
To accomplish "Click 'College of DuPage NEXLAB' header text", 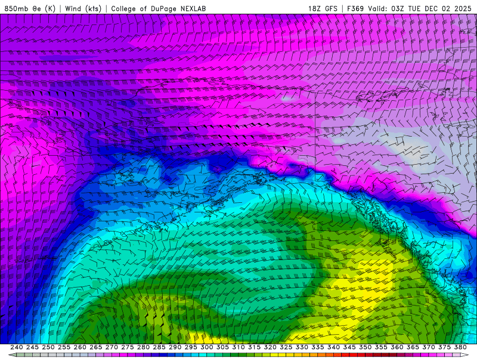I will click(159, 8).
